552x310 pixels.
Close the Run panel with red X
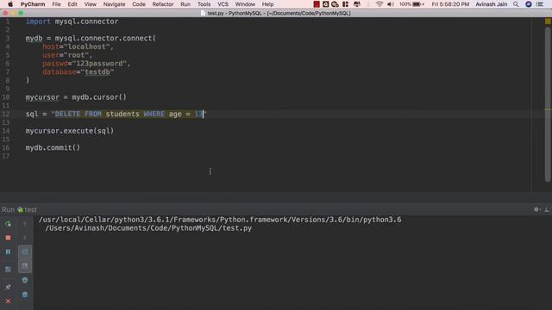tap(8, 301)
